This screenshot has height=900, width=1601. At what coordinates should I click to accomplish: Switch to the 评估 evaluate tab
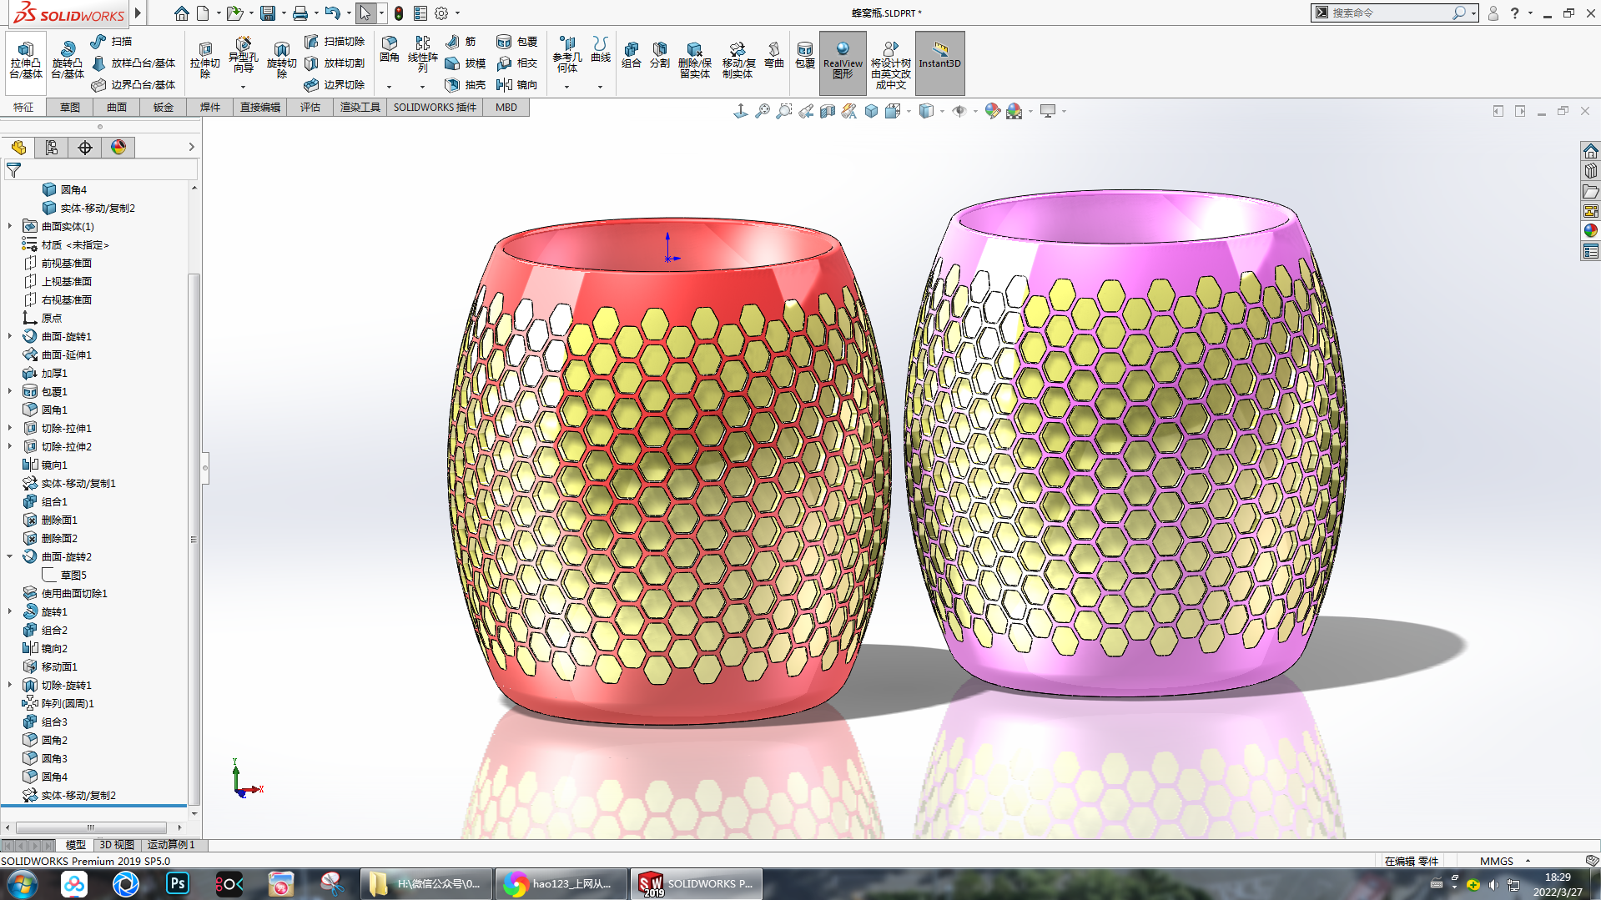pos(310,108)
